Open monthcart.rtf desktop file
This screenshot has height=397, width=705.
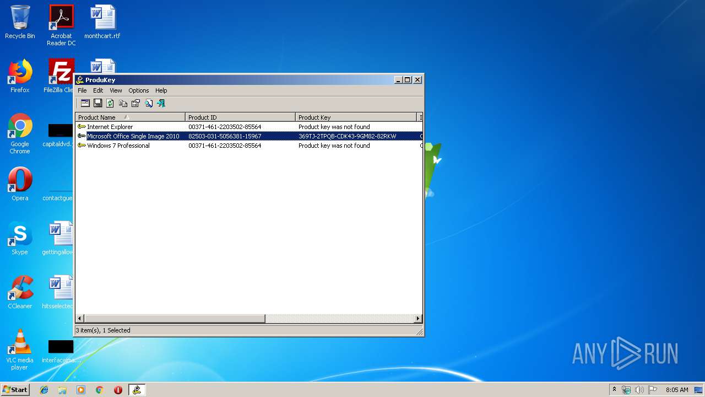(x=102, y=22)
